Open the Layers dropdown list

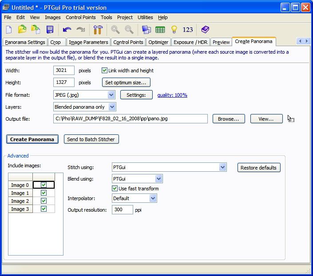point(112,107)
